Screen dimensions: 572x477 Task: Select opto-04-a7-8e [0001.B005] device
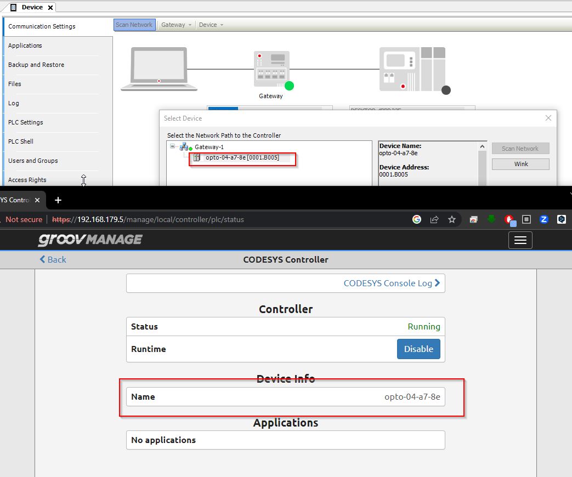pyautogui.click(x=242, y=157)
